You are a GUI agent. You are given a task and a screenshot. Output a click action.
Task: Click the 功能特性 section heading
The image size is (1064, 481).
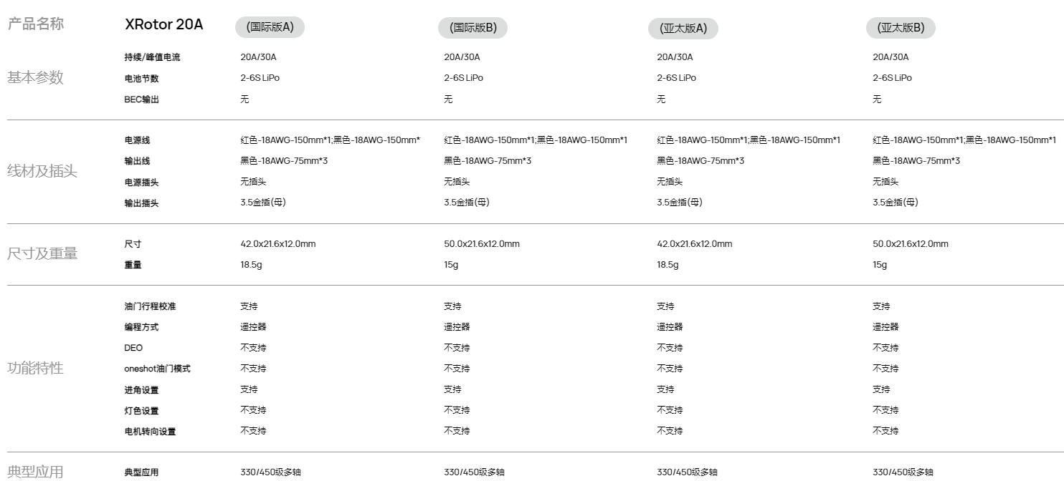[x=35, y=368]
